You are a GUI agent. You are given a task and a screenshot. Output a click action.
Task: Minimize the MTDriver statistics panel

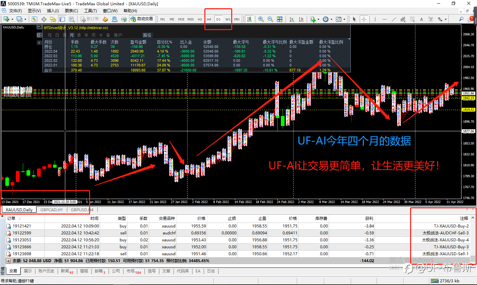39,27
